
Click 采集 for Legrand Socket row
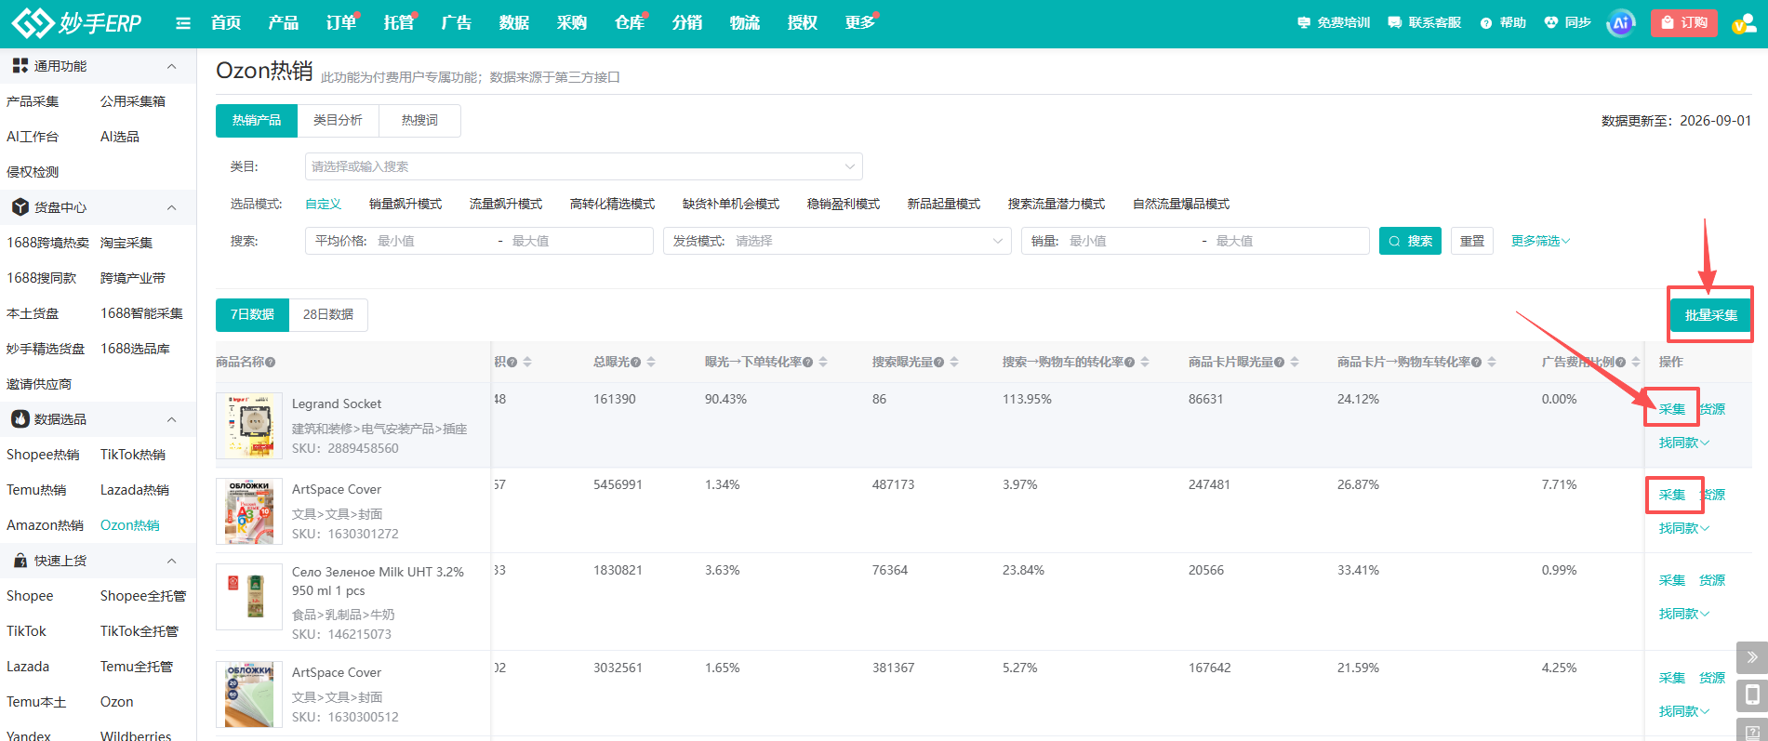(1671, 409)
